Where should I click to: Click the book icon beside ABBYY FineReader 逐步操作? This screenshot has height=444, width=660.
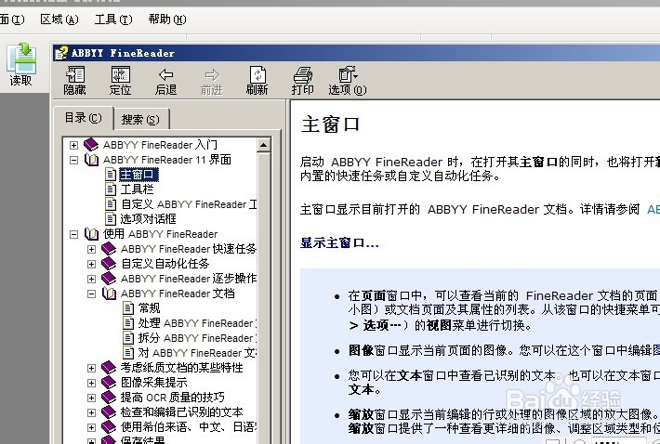tap(109, 279)
